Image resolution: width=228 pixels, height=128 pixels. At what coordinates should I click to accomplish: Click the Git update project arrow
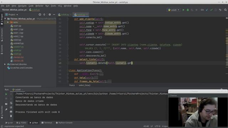207,10
